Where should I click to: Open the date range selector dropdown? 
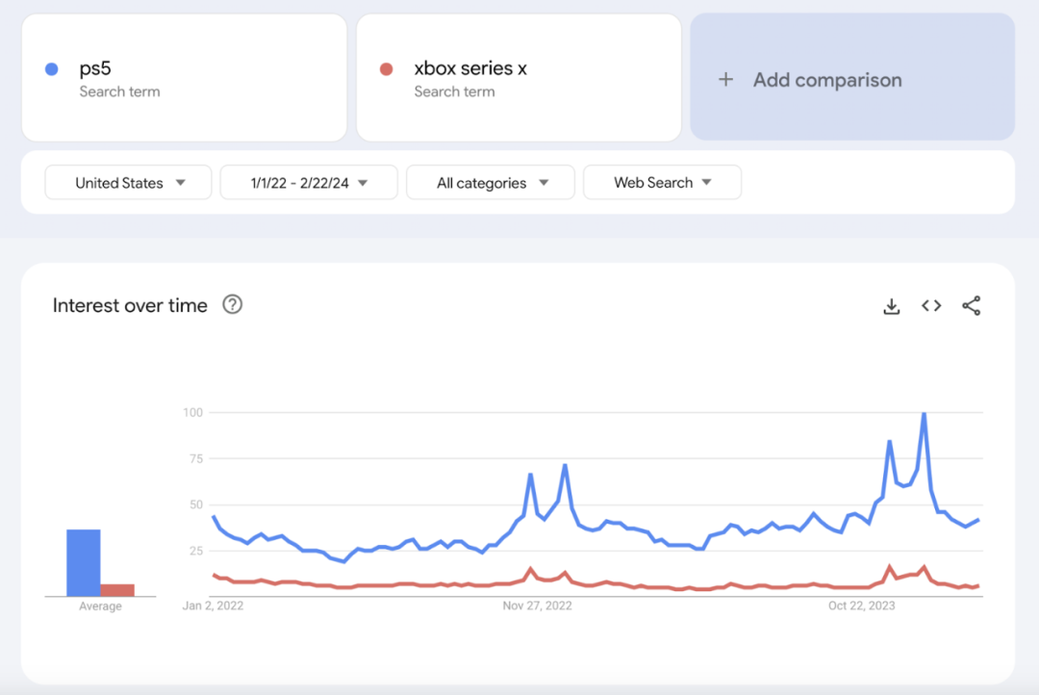tap(308, 182)
